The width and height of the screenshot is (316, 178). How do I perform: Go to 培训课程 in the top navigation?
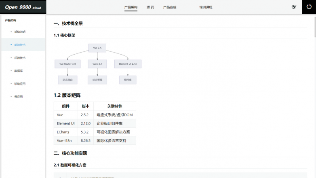[x=206, y=7]
